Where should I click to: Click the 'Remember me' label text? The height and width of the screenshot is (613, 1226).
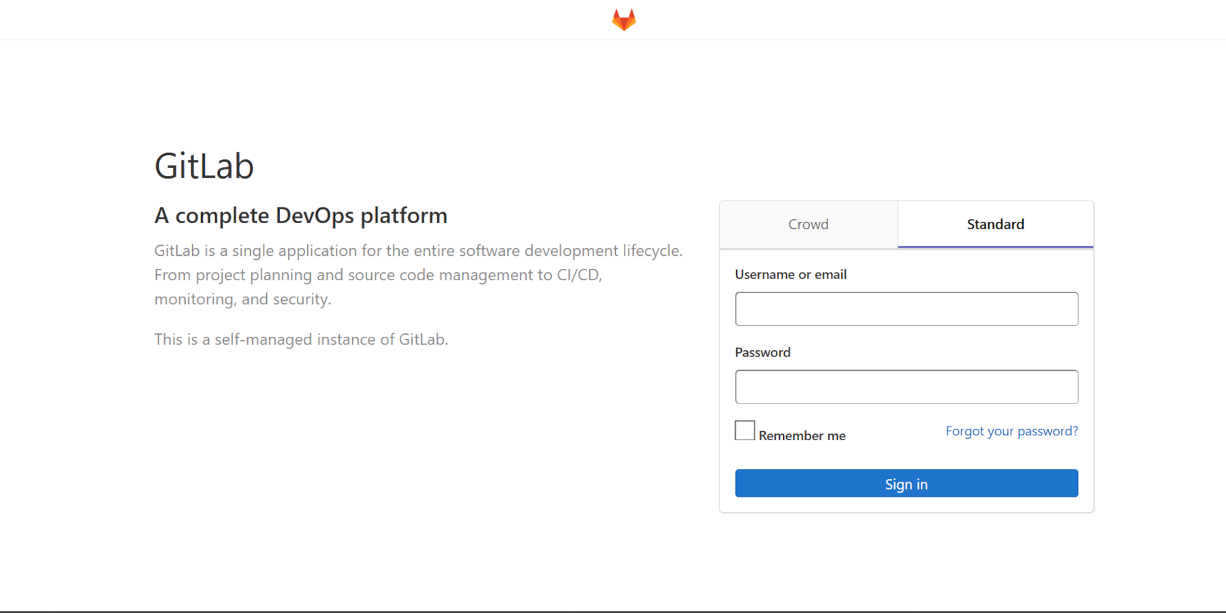click(x=802, y=435)
